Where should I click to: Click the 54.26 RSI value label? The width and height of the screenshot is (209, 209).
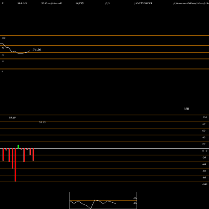coord(37,50)
